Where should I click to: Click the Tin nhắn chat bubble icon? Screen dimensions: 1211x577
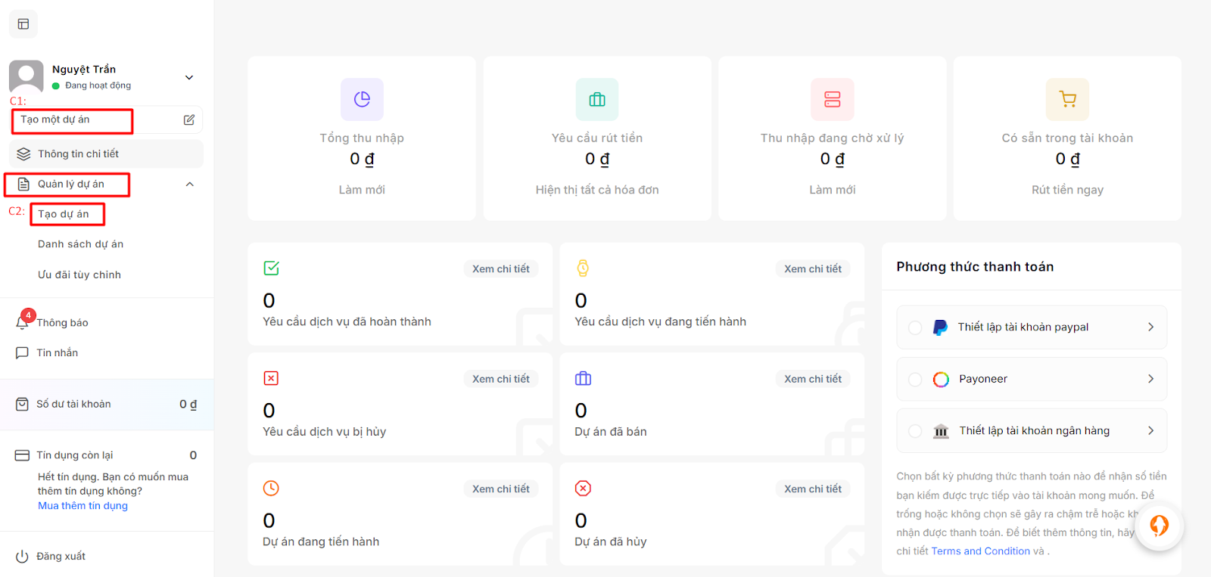click(22, 353)
